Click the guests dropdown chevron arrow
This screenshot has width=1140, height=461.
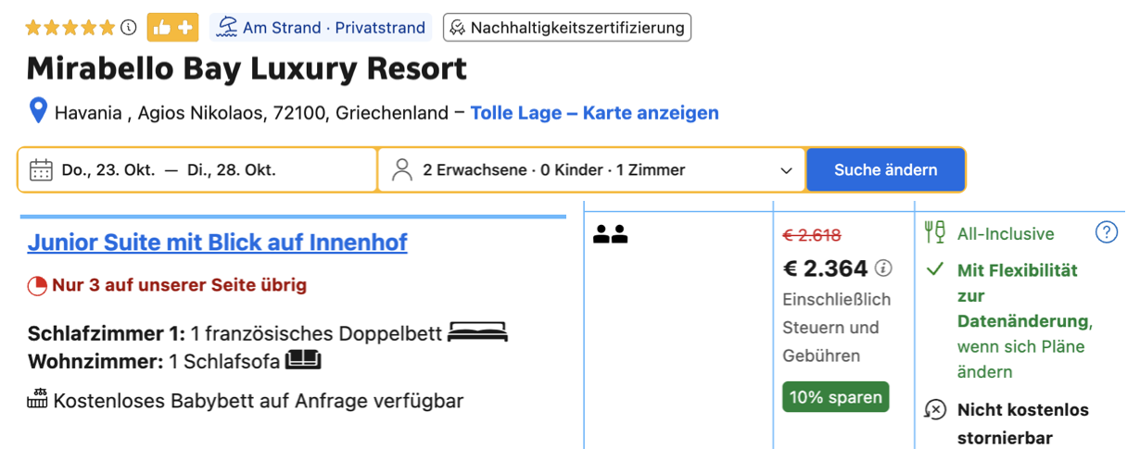coord(786,171)
